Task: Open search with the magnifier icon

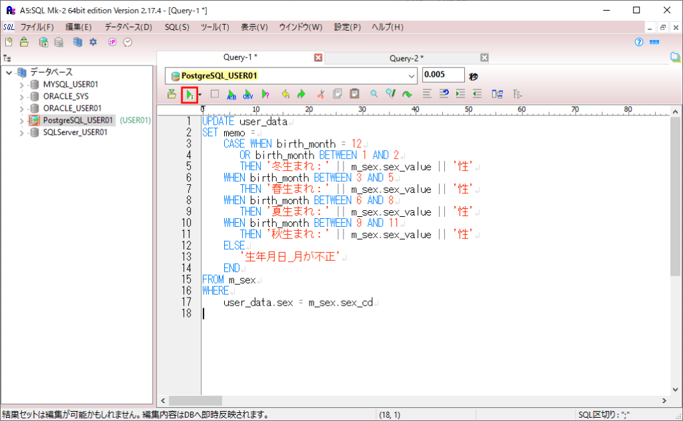Action: coord(374,93)
